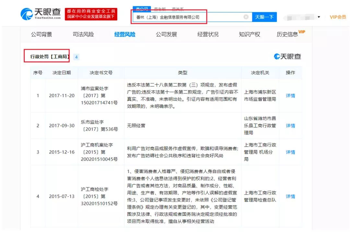Switch to the 公司发展 tab

(166, 34)
